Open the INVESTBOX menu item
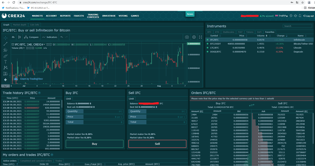 tap(109, 16)
